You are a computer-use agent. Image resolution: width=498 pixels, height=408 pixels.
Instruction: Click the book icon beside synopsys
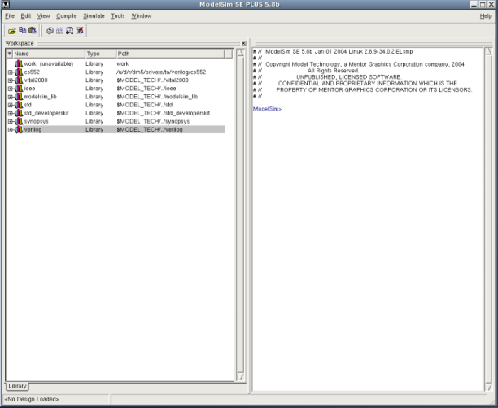[x=19, y=122]
